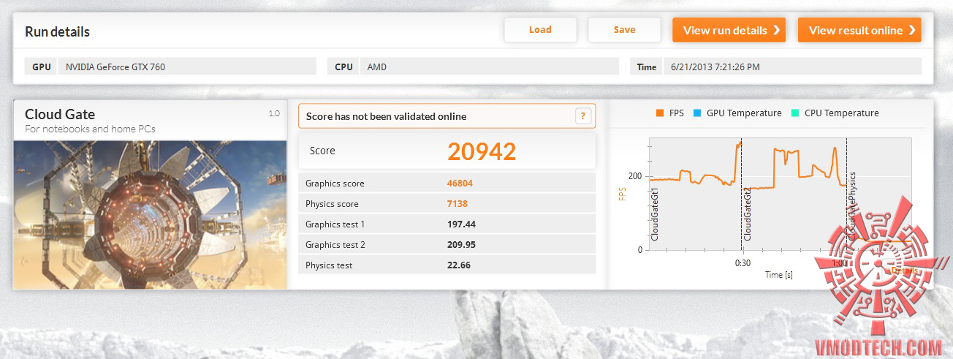Click the Run details heading
953x359 pixels.
(58, 32)
